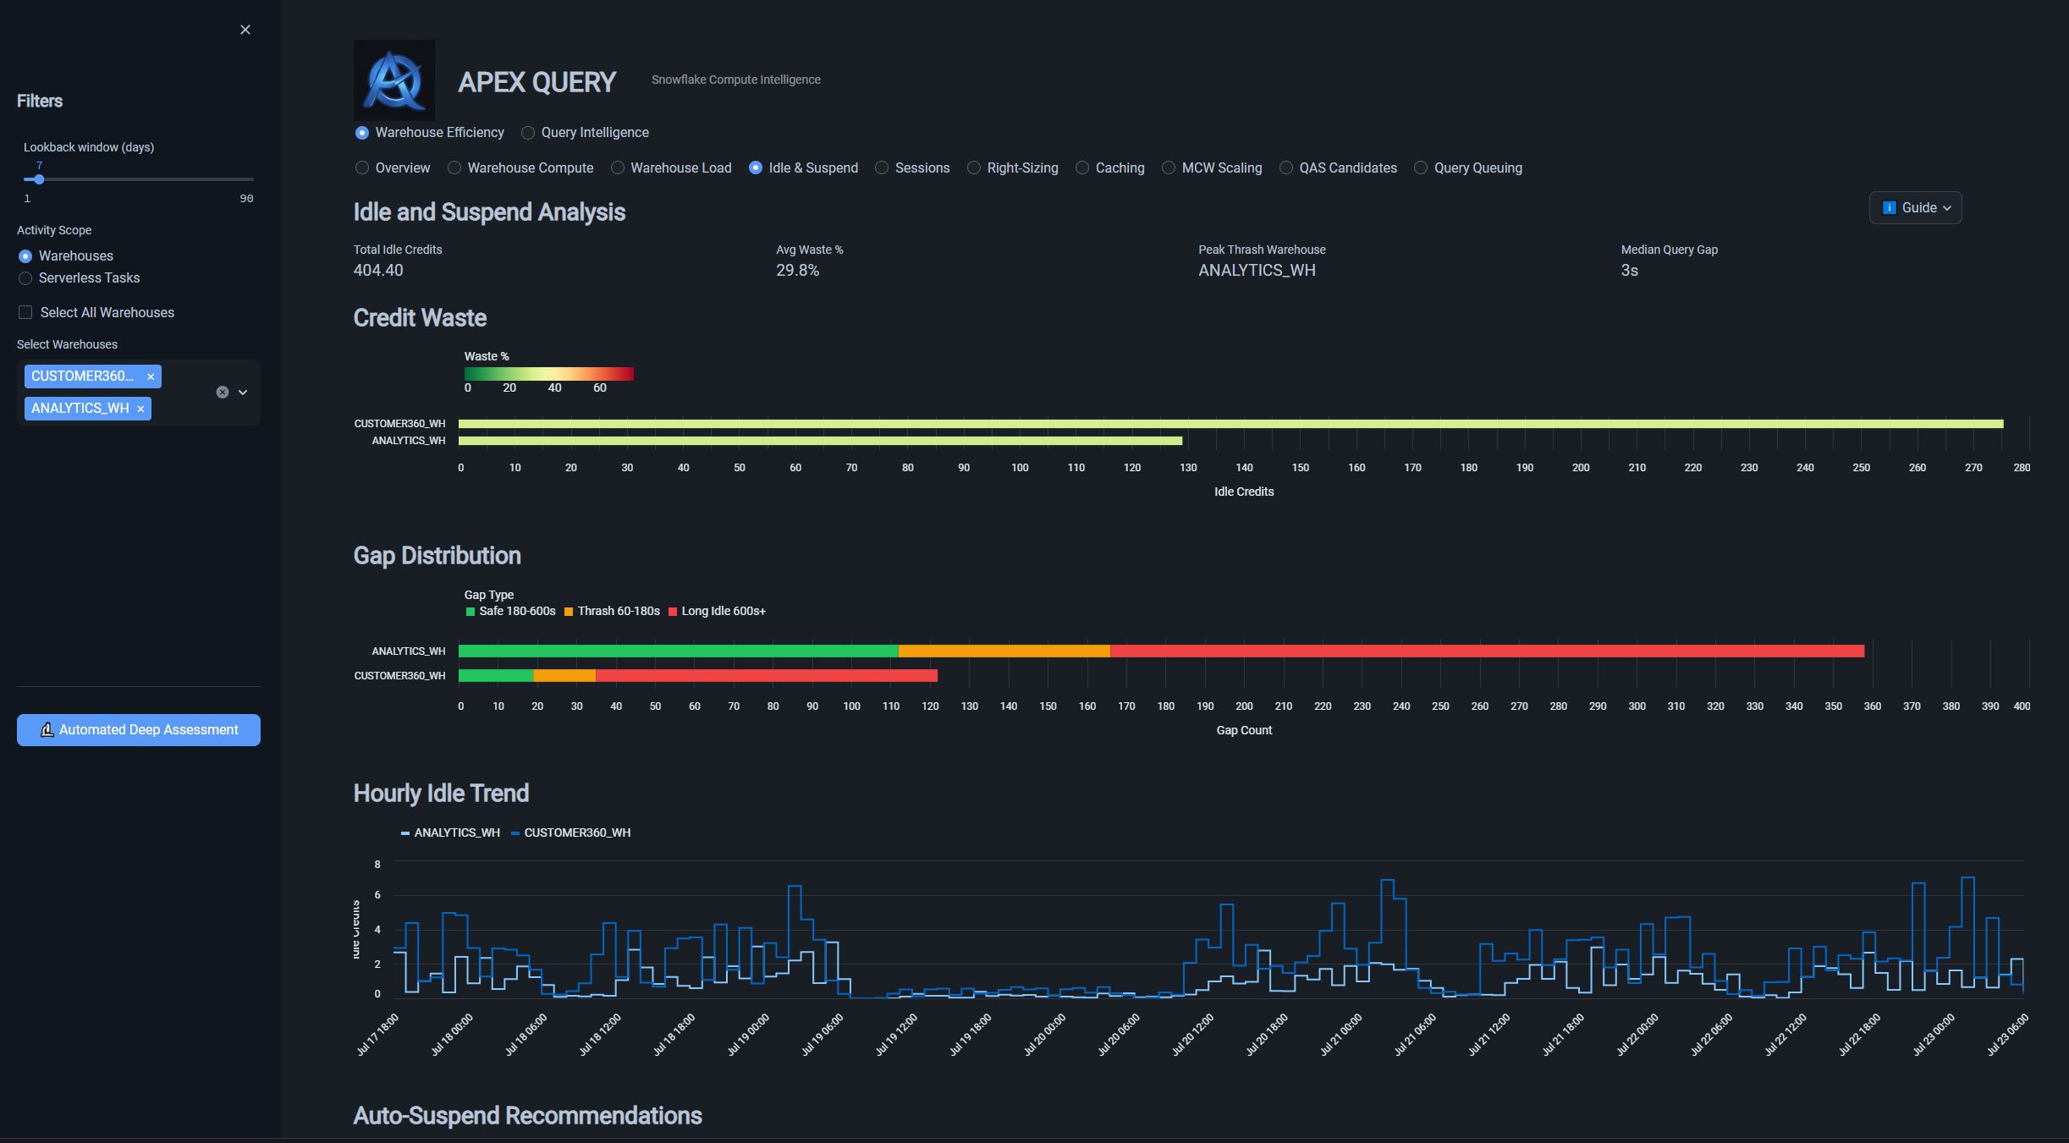Screen dimensions: 2069x1143
Task: Select Query Intelligence mode
Action: click(x=586, y=133)
